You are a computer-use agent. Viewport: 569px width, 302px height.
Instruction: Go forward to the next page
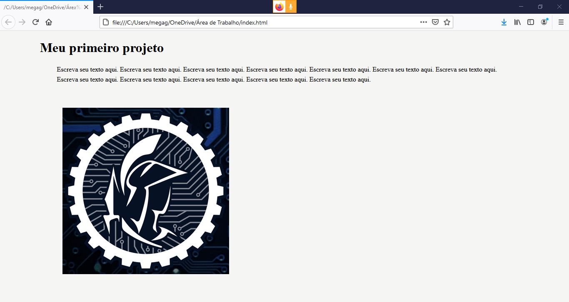tap(22, 22)
